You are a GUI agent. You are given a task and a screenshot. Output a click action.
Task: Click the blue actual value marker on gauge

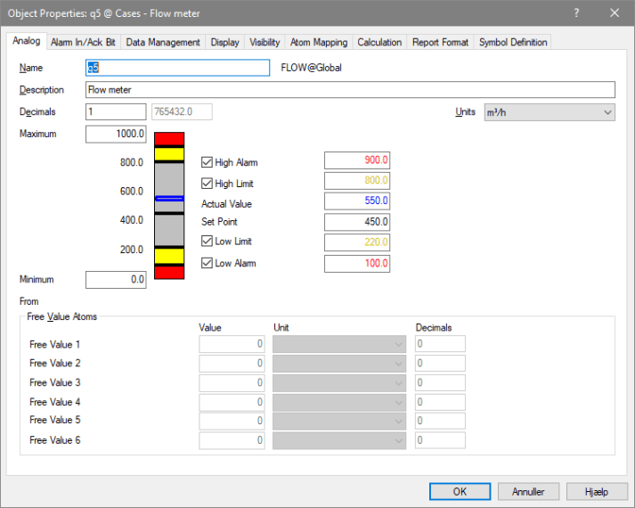point(169,198)
